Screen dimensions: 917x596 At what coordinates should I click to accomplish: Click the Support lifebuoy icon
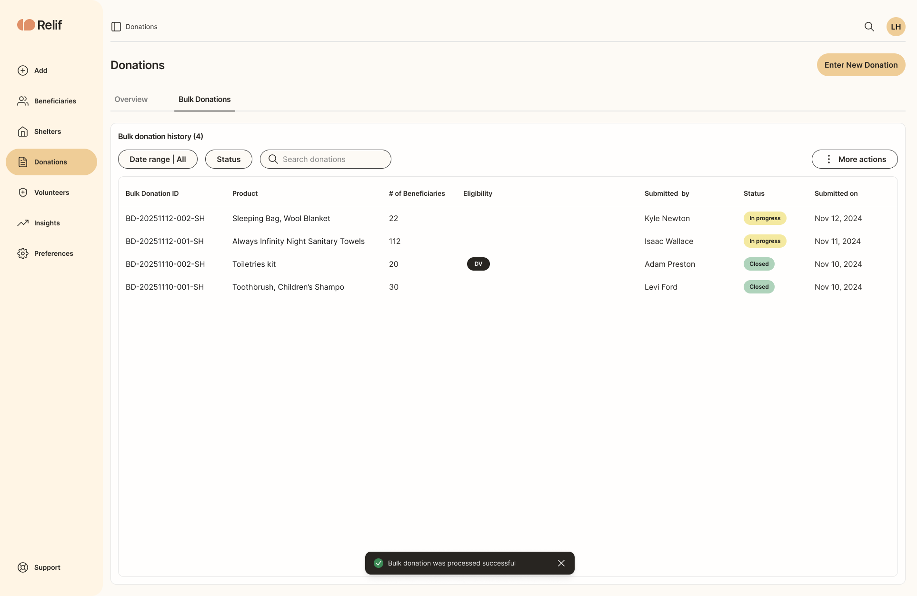point(23,567)
